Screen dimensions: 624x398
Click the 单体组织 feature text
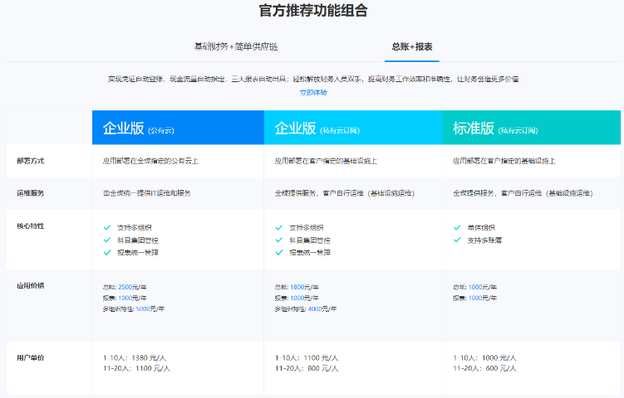click(x=481, y=227)
